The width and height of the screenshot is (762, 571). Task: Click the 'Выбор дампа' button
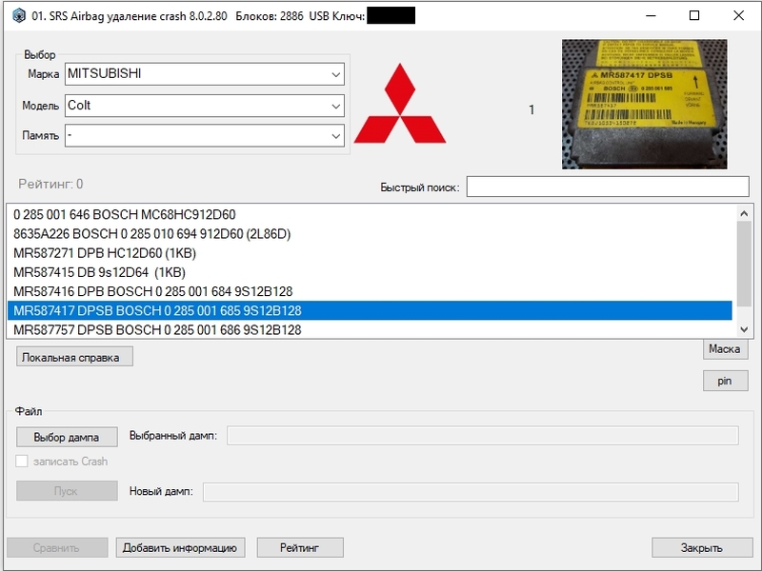tap(67, 437)
